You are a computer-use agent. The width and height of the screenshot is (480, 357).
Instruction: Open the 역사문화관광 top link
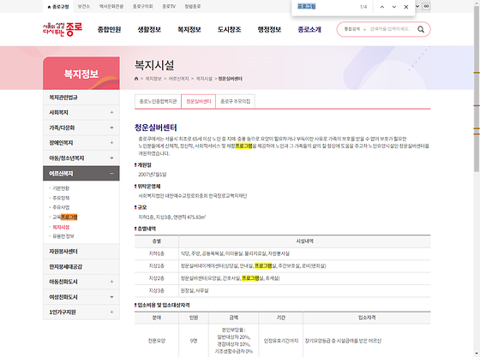[x=111, y=6]
